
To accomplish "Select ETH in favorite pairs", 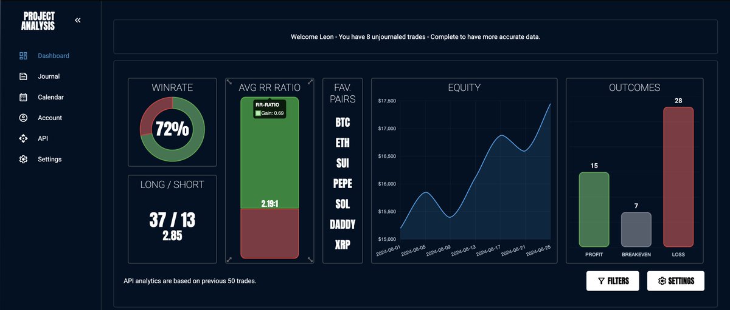I will pos(342,143).
